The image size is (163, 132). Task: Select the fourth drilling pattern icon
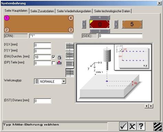coord(70,73)
